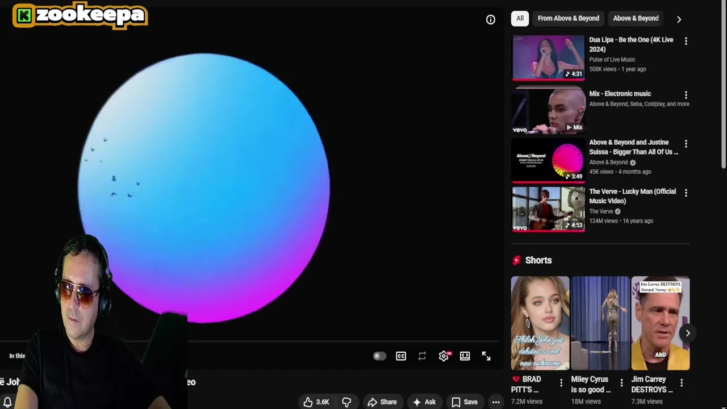The width and height of the screenshot is (727, 409).
Task: Open the video info card icon
Action: [x=491, y=19]
